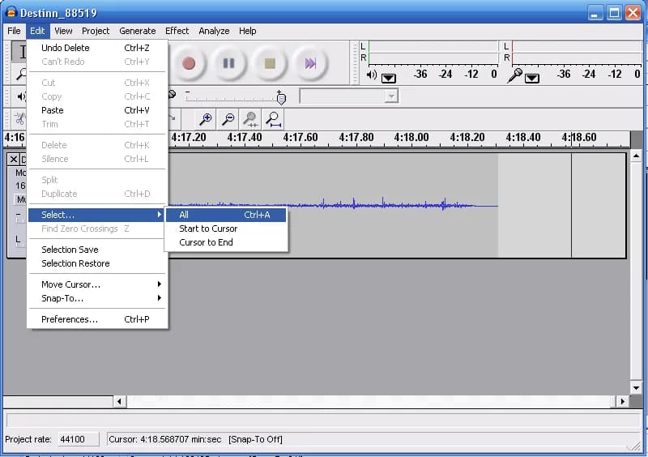Open the input source combo box
648x457 pixels.
(349, 96)
